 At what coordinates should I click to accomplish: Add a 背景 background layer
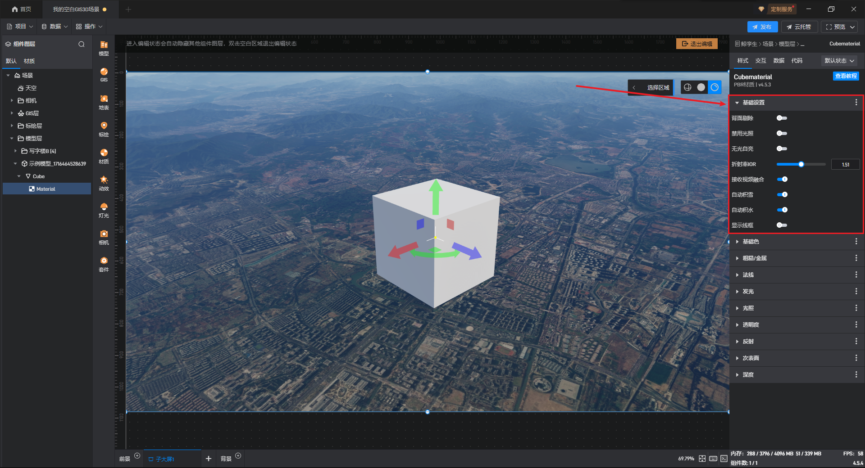coord(238,456)
